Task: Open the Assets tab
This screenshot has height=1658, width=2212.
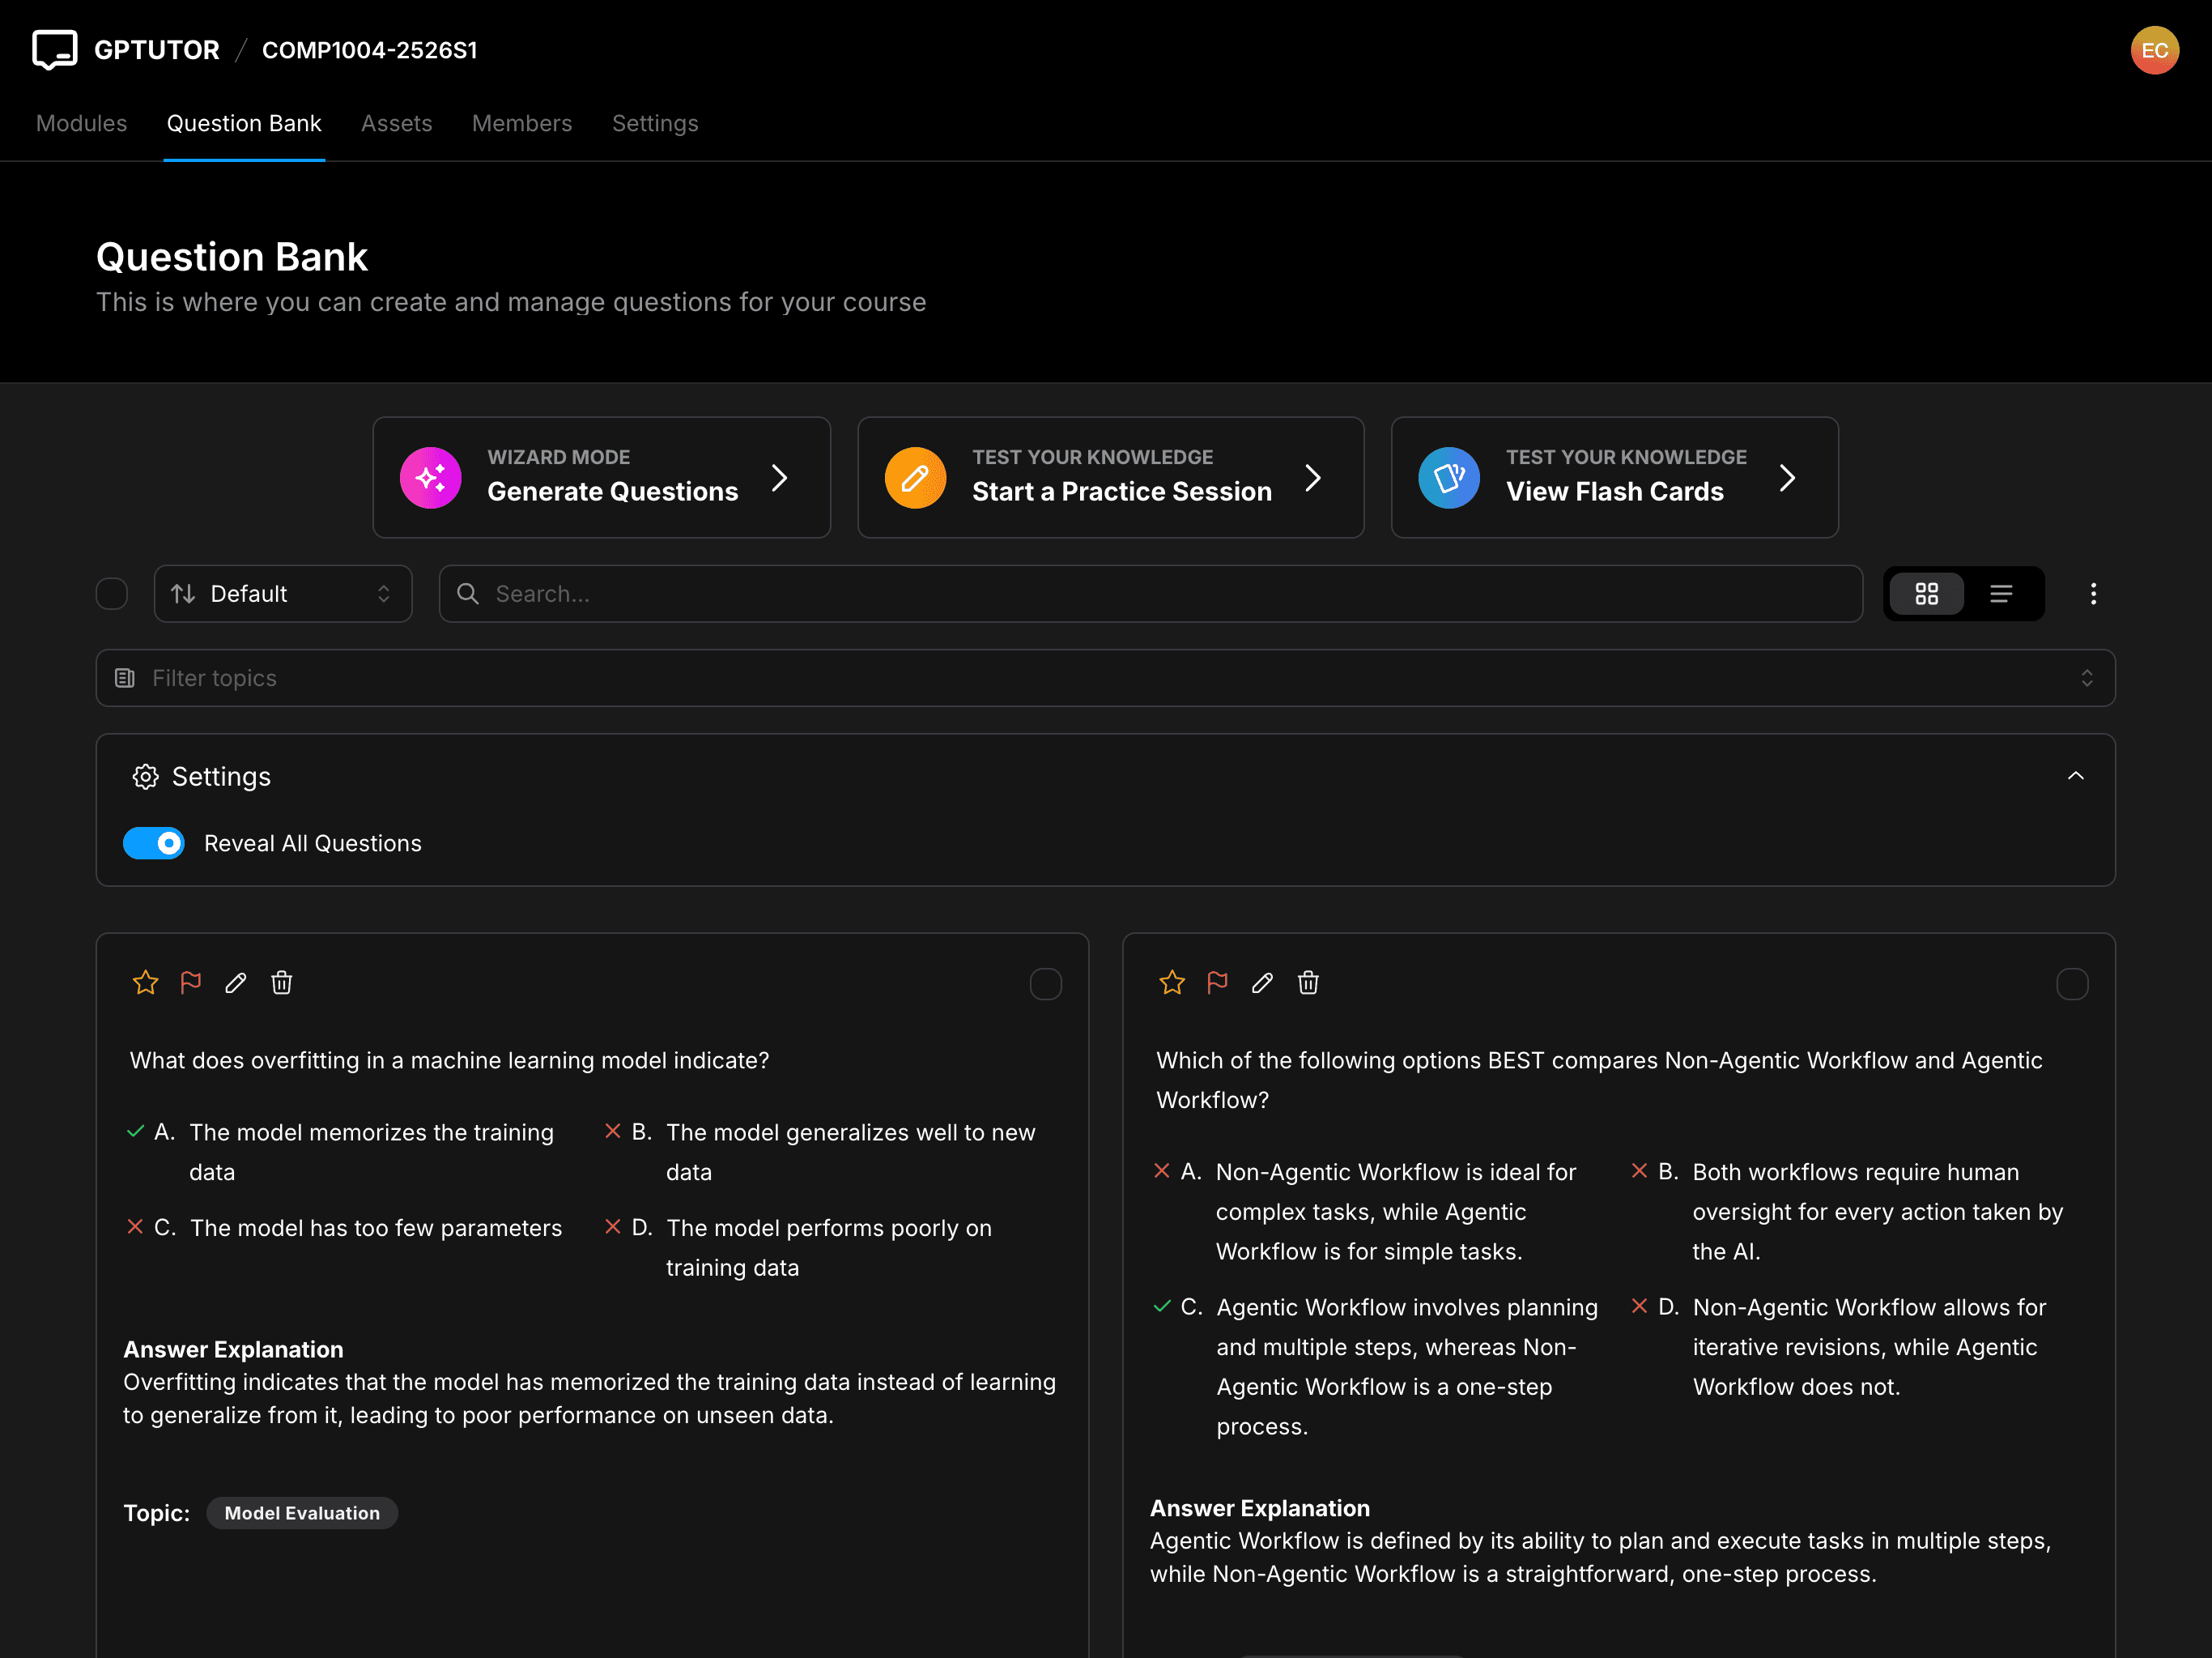Action: pyautogui.click(x=396, y=123)
